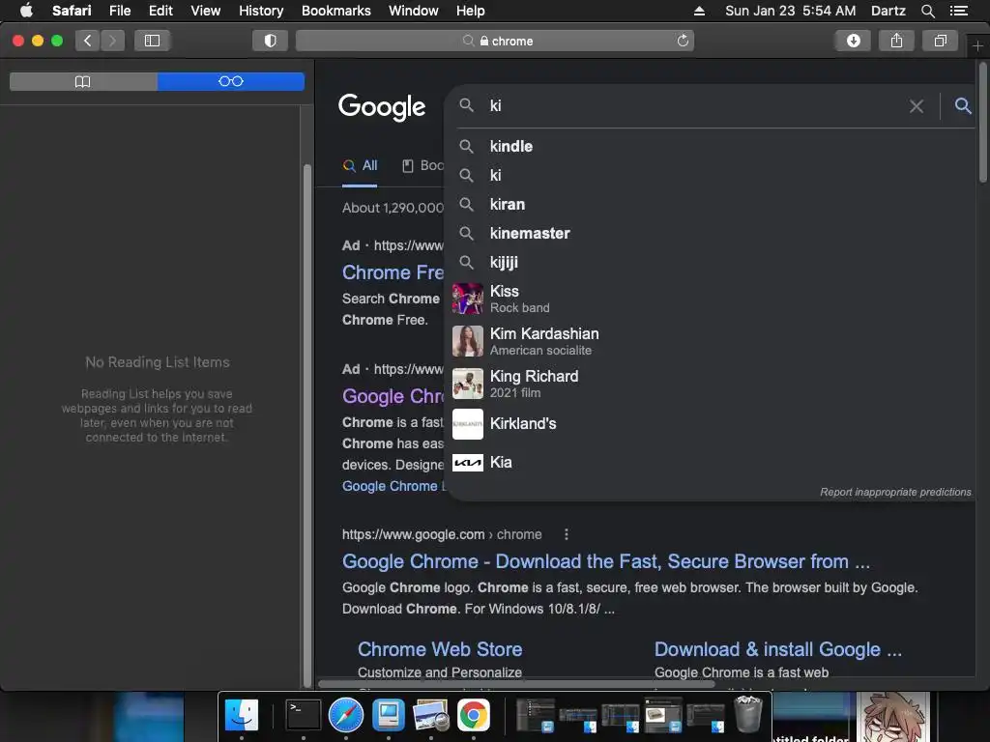Launch Terminal from the Dock
This screenshot has width=990, height=742.
[x=303, y=715]
